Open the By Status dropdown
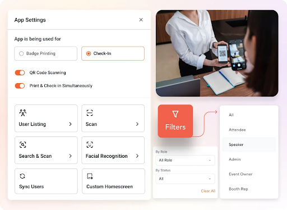Screen dimensions: 287x210 coord(185,179)
